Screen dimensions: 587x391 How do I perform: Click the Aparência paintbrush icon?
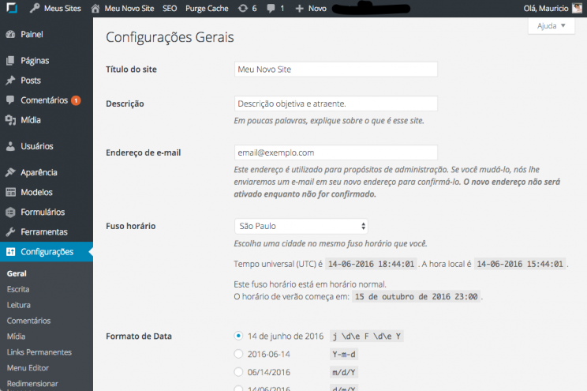10,172
